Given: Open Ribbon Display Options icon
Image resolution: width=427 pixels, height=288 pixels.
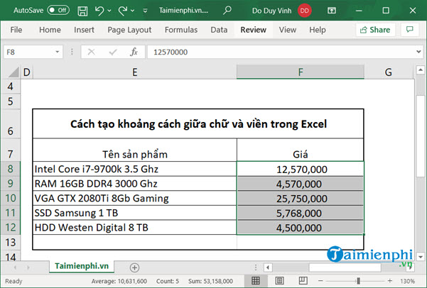Looking at the screenshot, I should tap(331, 11).
